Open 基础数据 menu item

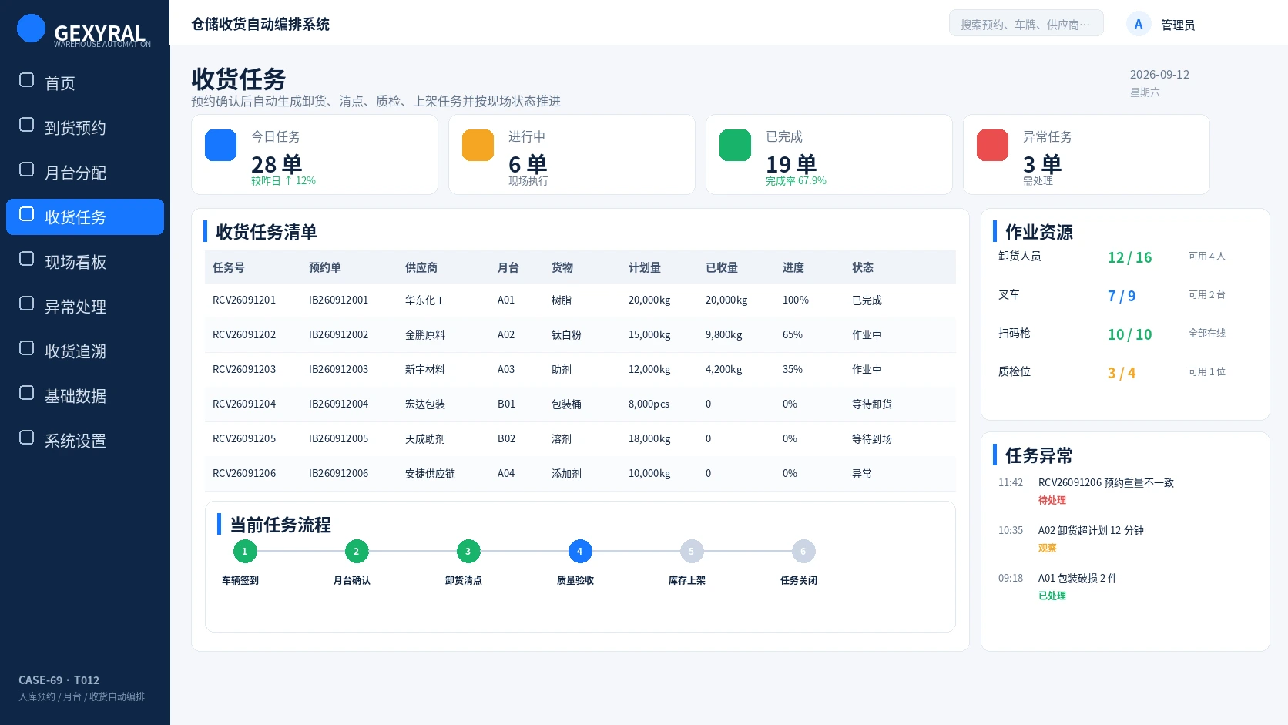85,395
